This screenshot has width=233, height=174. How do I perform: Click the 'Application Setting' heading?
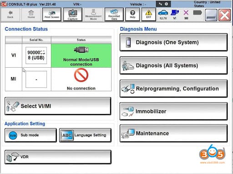click(25, 124)
